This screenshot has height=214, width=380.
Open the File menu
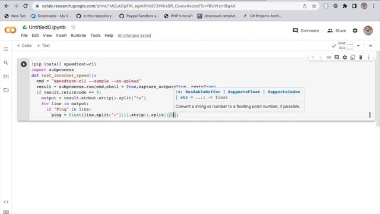coord(24,36)
